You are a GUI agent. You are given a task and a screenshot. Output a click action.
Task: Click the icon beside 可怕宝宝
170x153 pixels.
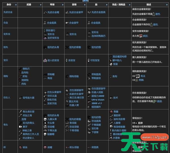click(x=89, y=60)
